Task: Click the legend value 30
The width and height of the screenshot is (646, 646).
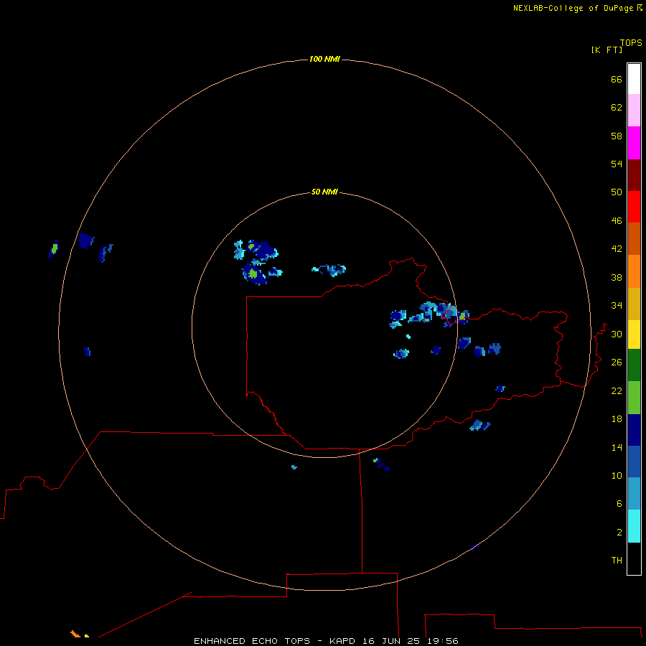Action: (x=617, y=334)
